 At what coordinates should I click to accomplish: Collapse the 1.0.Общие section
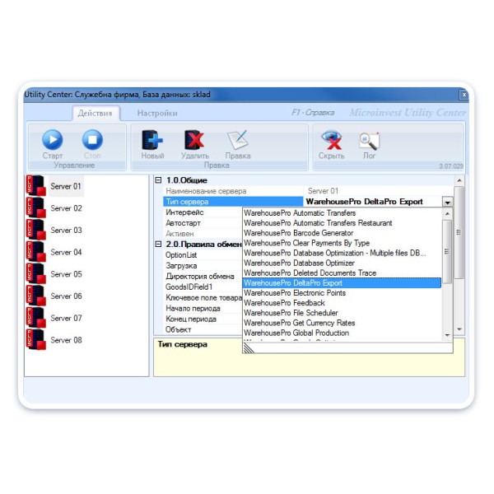(x=158, y=180)
